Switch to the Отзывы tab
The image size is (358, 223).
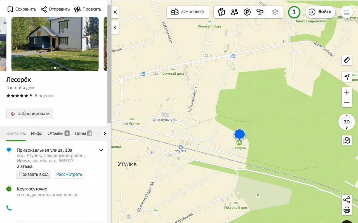(58, 133)
